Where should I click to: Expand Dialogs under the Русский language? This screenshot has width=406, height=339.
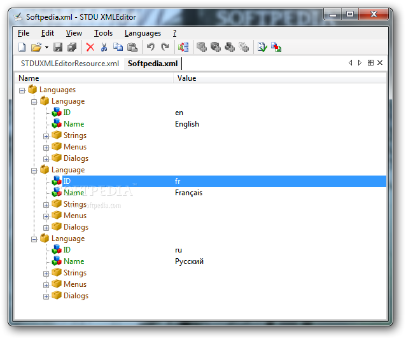46,296
